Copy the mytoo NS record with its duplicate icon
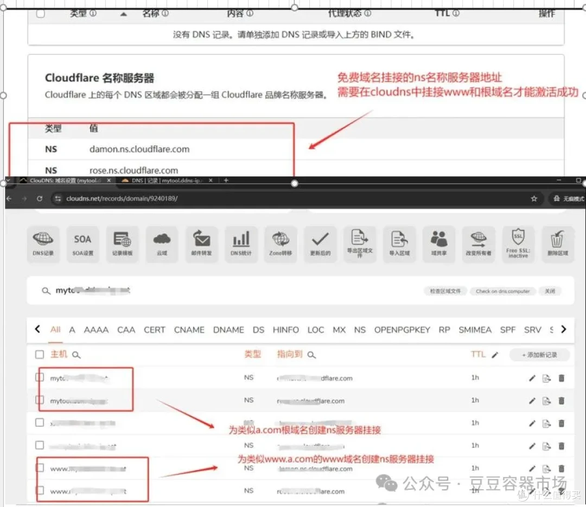The height and width of the screenshot is (507, 586). click(546, 401)
